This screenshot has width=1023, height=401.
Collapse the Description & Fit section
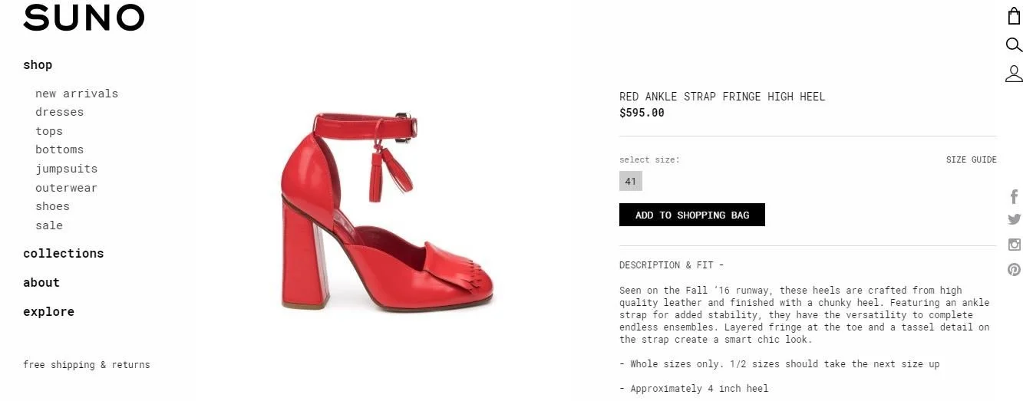point(672,265)
